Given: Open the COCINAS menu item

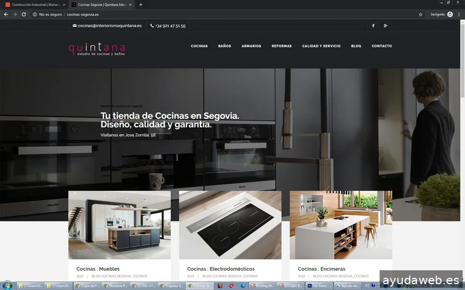Looking at the screenshot, I should click(x=199, y=46).
